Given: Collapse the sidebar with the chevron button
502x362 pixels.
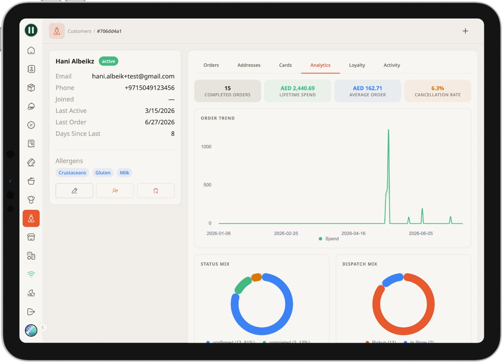Looking at the screenshot, I should point(43,327).
